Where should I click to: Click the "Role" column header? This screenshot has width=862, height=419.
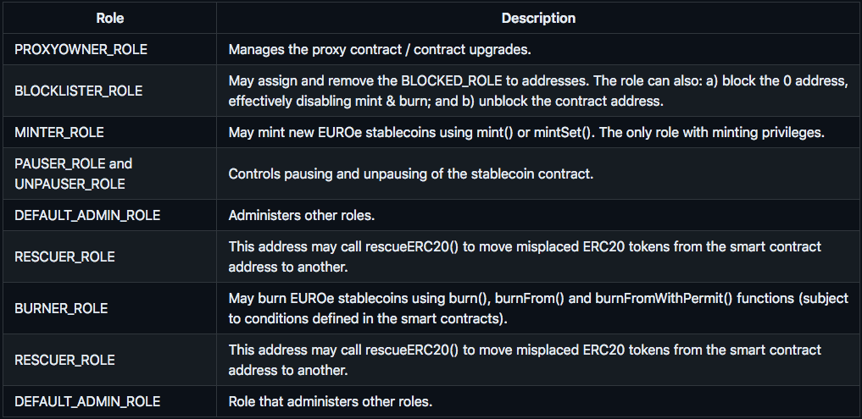coord(110,18)
